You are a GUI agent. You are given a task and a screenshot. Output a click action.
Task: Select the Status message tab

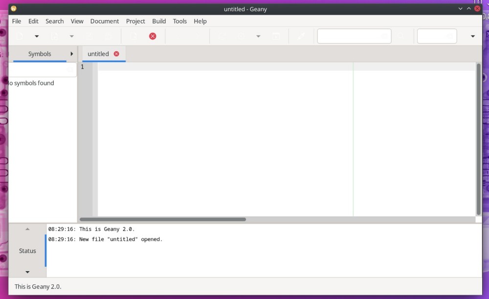[27, 251]
